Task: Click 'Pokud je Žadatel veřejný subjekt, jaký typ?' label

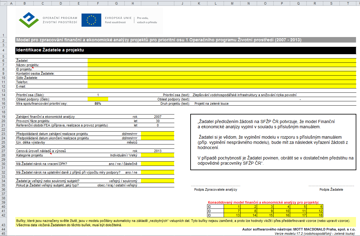Action: [47, 185]
